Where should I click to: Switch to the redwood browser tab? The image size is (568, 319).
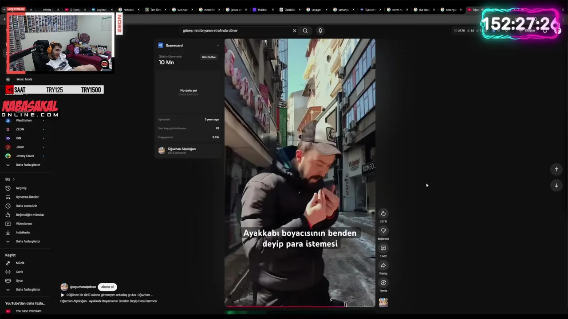(x=128, y=10)
